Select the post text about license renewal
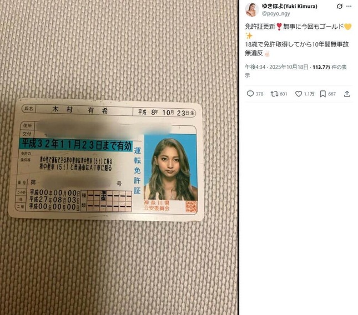The image size is (358, 315). [298, 40]
